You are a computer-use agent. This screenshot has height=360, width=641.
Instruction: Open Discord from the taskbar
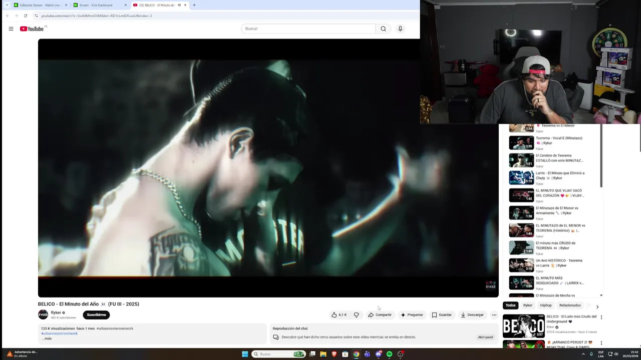click(378, 354)
